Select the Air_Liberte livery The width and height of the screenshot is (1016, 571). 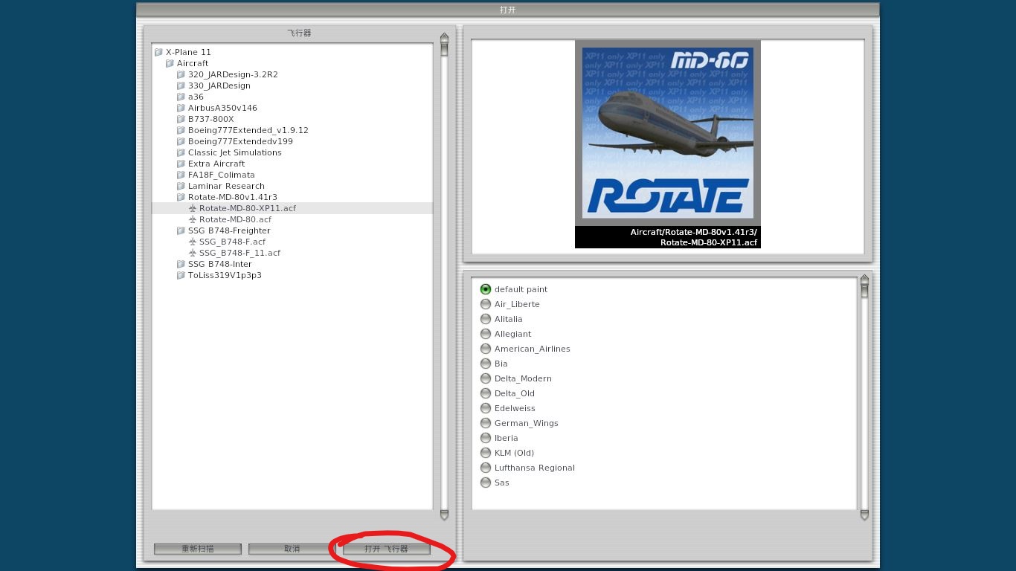click(x=486, y=304)
